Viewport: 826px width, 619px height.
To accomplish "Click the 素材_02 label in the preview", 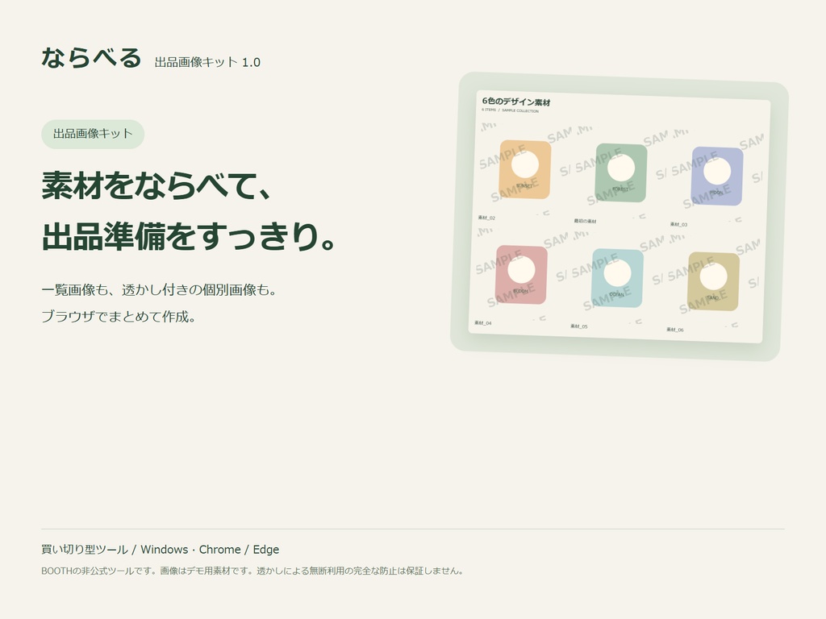I will click(486, 218).
